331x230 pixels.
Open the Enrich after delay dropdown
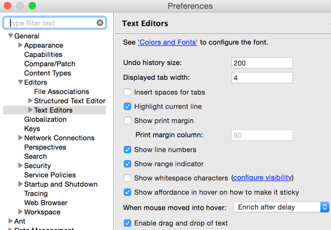pyautogui.click(x=282, y=207)
